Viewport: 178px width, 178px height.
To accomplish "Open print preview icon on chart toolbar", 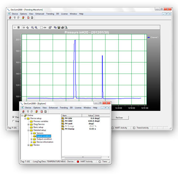I will pos(66,27).
